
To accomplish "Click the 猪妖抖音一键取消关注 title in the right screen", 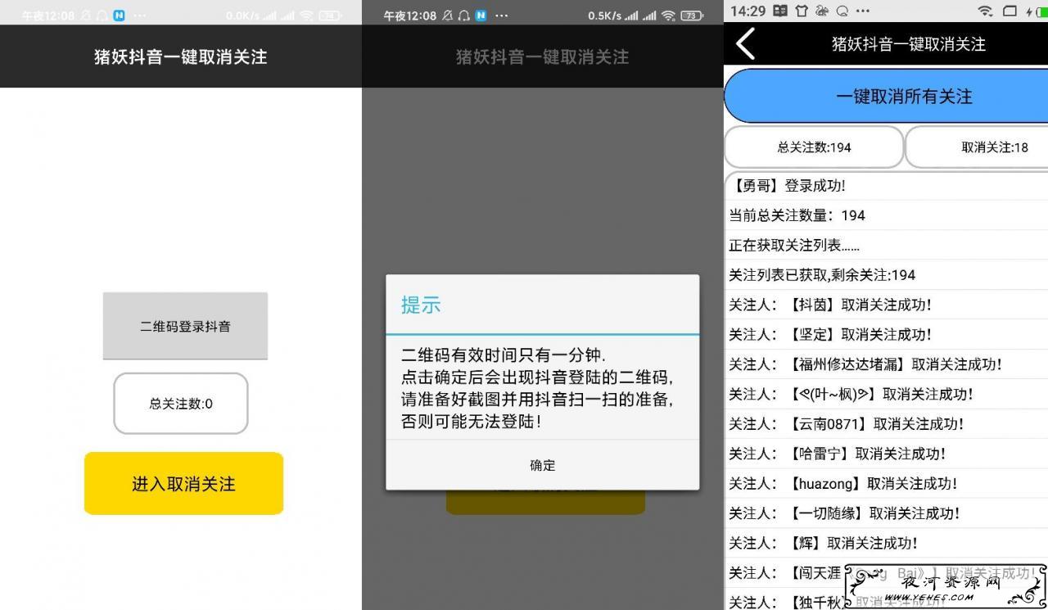I will click(909, 44).
